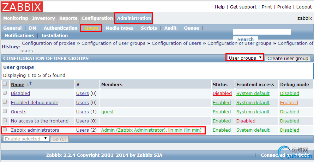Check the box for No access to the frontend
This screenshot has height=162, width=314.
click(x=5, y=120)
